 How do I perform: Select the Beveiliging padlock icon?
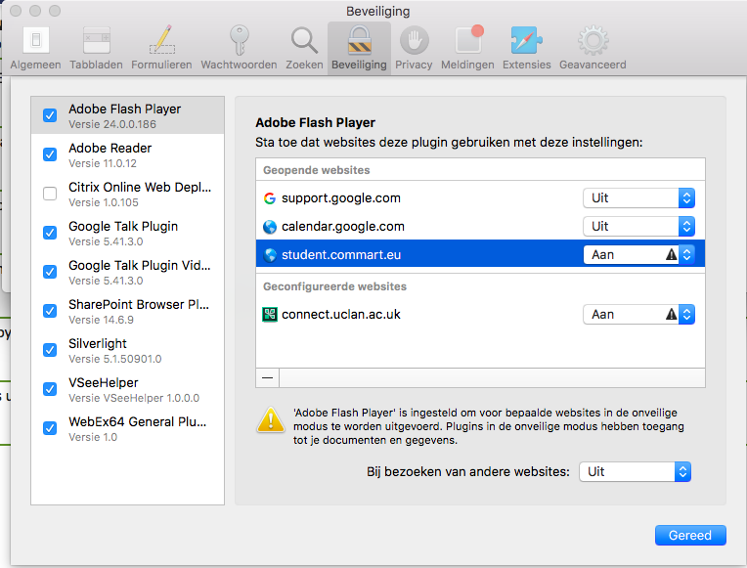[359, 40]
